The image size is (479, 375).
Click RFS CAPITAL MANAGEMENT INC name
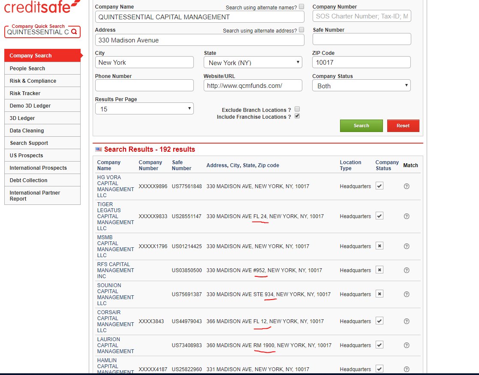coord(115,270)
